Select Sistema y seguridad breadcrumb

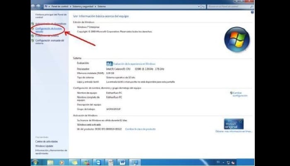coord(83,7)
